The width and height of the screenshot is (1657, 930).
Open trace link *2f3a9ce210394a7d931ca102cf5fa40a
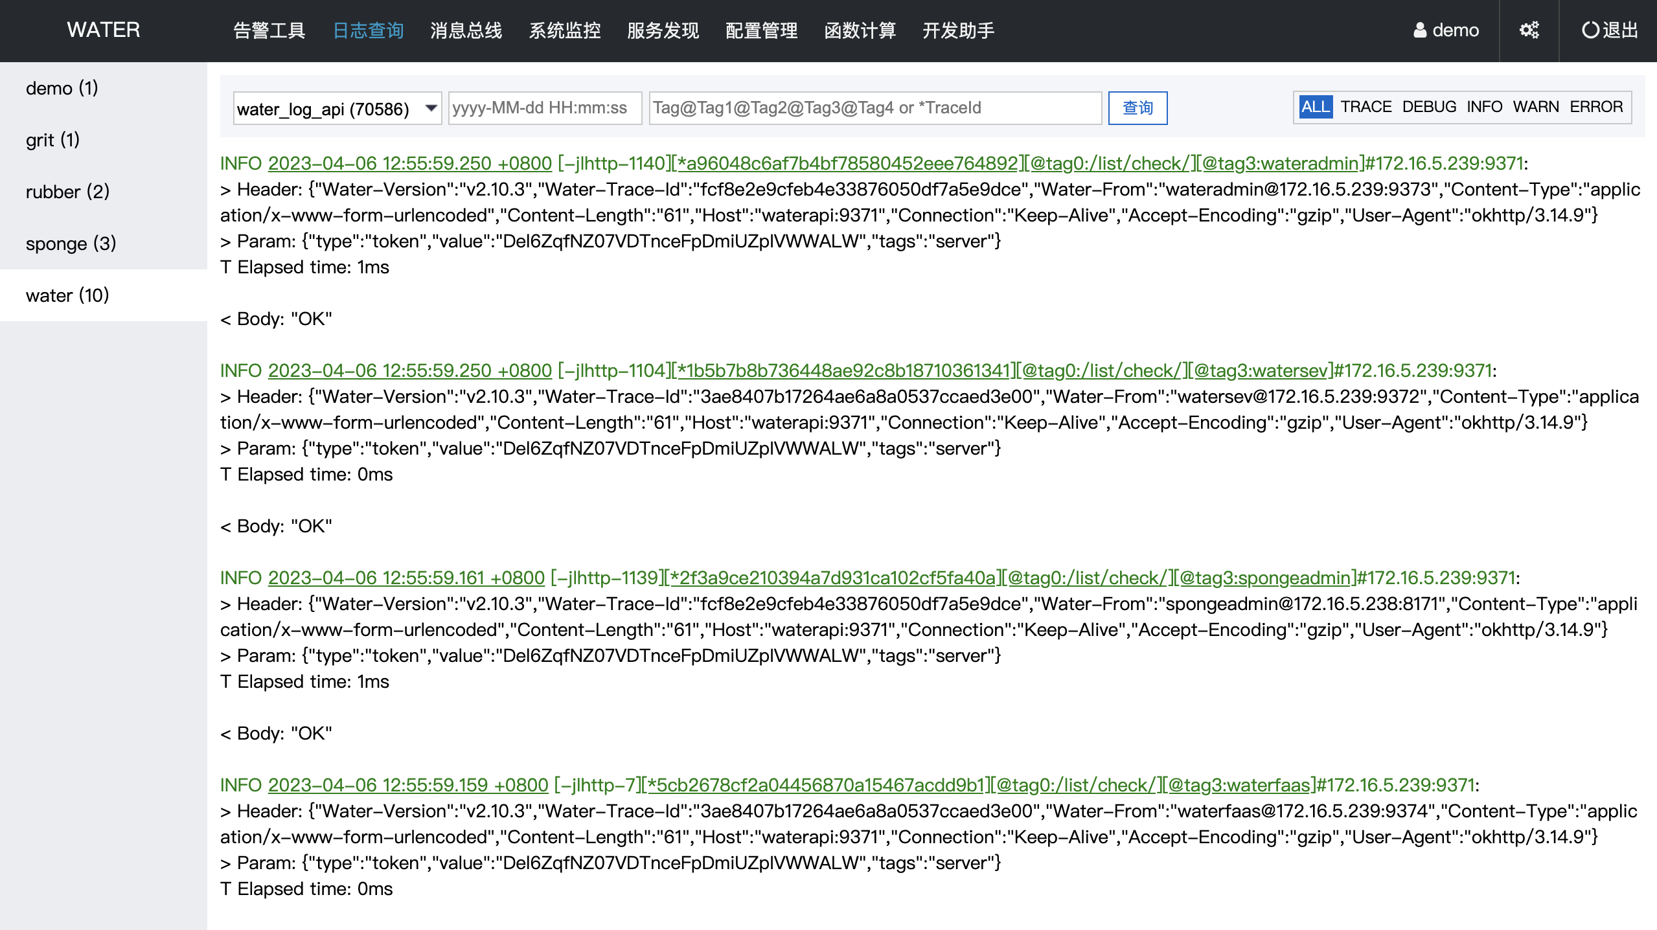tap(833, 578)
